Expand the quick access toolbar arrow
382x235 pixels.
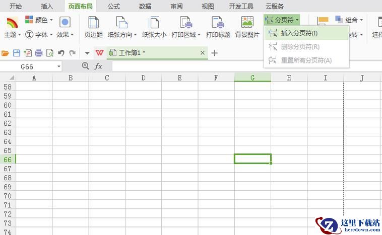pyautogui.click(x=87, y=53)
